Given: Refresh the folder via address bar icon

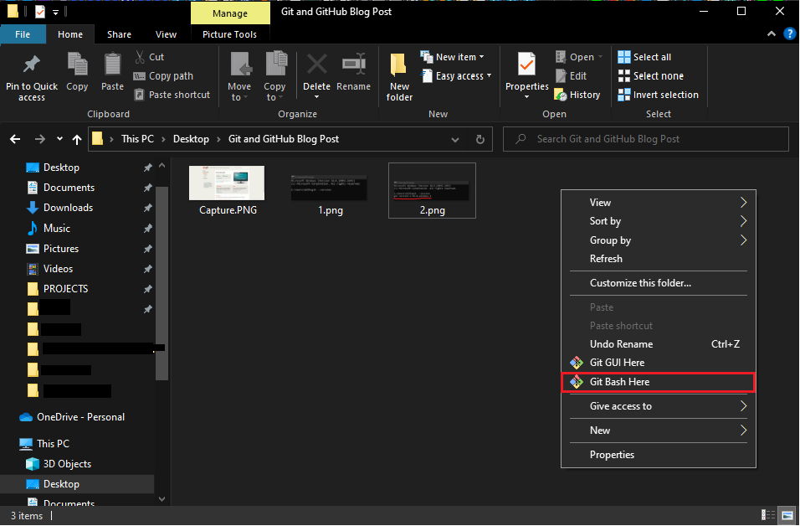Looking at the screenshot, I should tap(480, 139).
